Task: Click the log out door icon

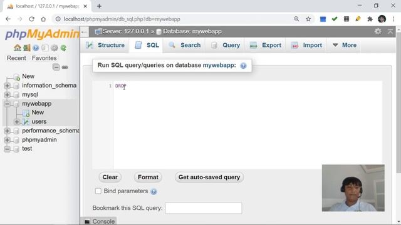Action: click(x=26, y=47)
